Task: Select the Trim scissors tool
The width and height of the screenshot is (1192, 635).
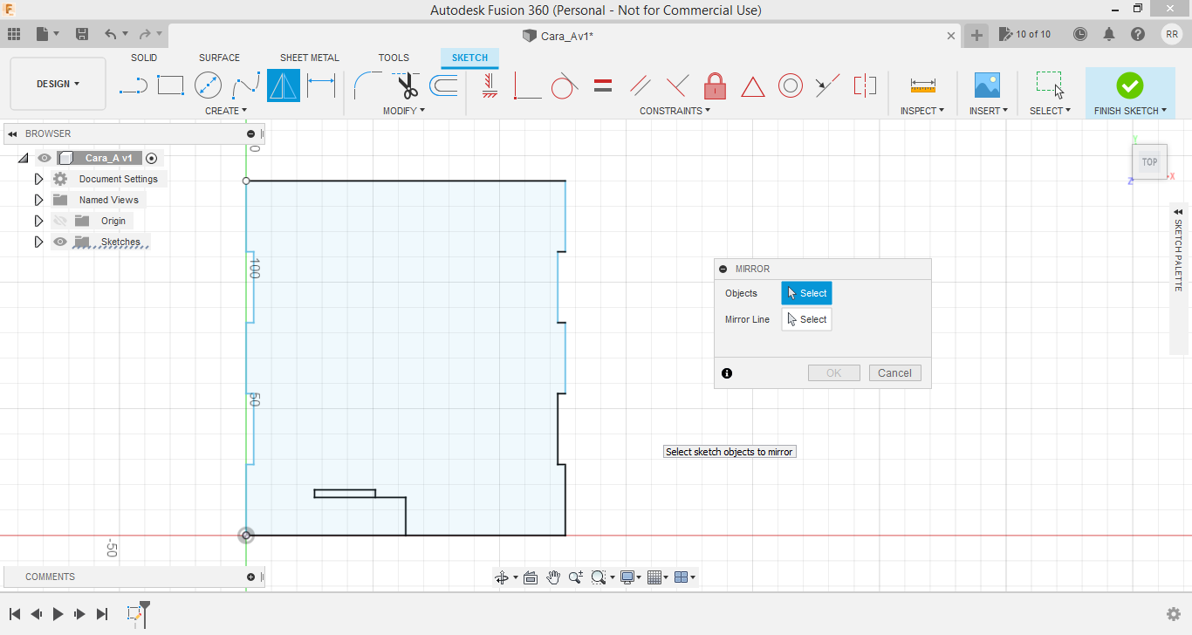Action: (x=406, y=85)
